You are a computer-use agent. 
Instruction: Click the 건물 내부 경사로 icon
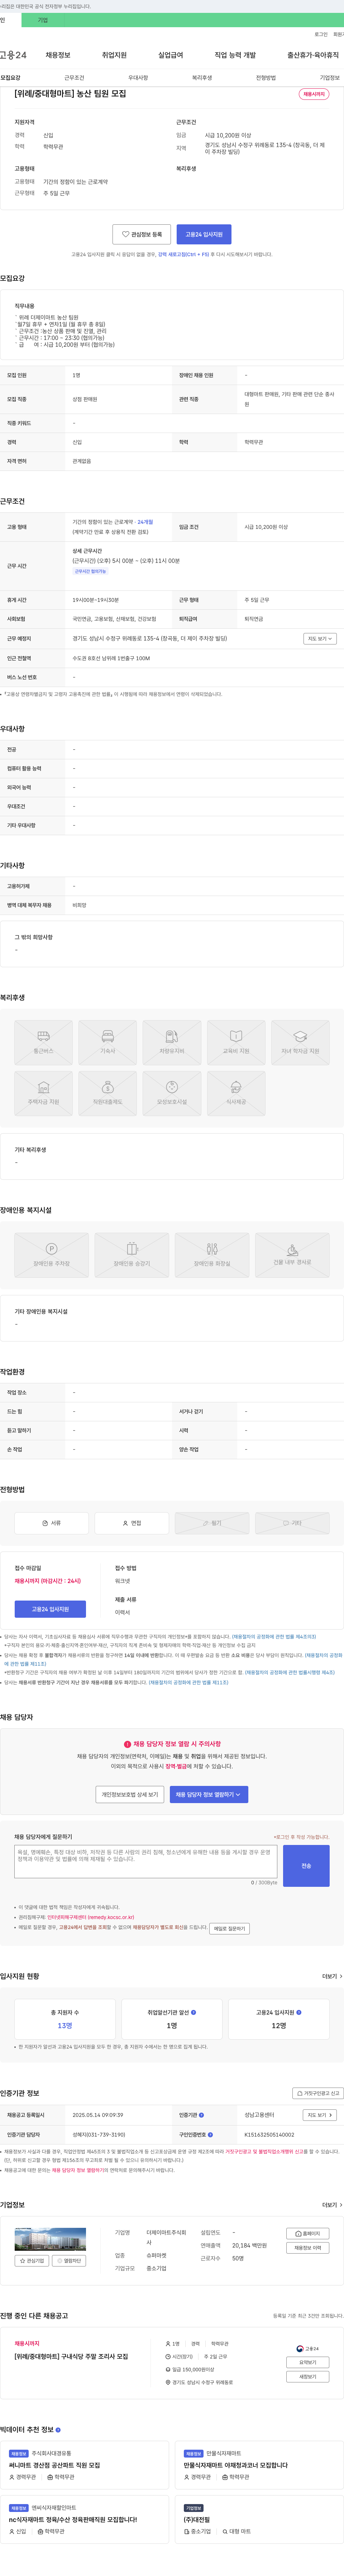[x=292, y=1255]
